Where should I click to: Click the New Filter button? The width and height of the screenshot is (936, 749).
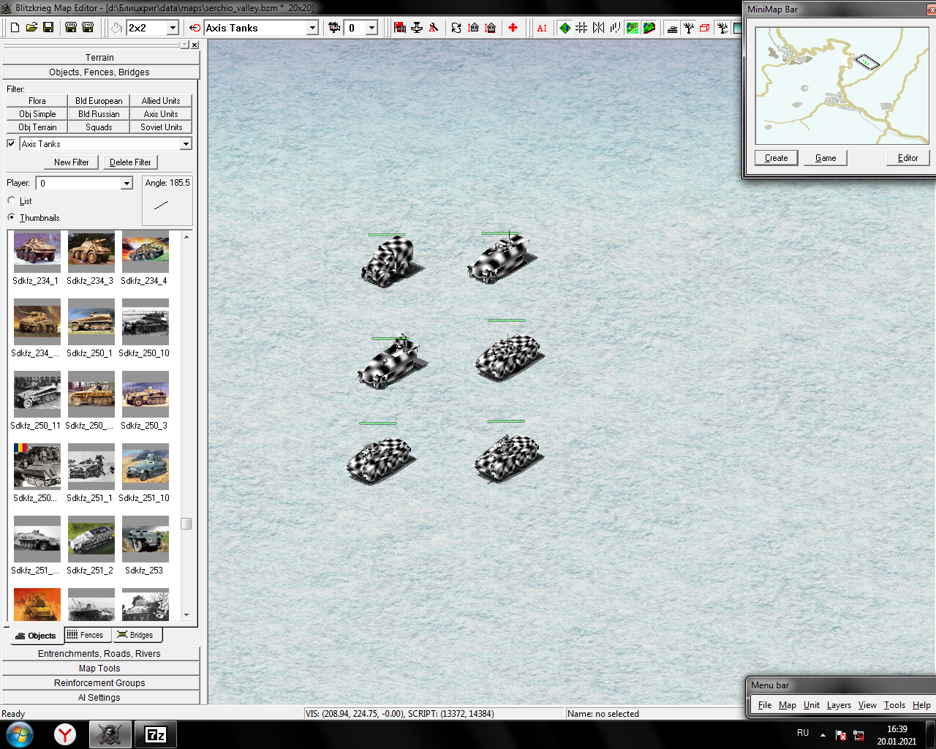pos(72,162)
